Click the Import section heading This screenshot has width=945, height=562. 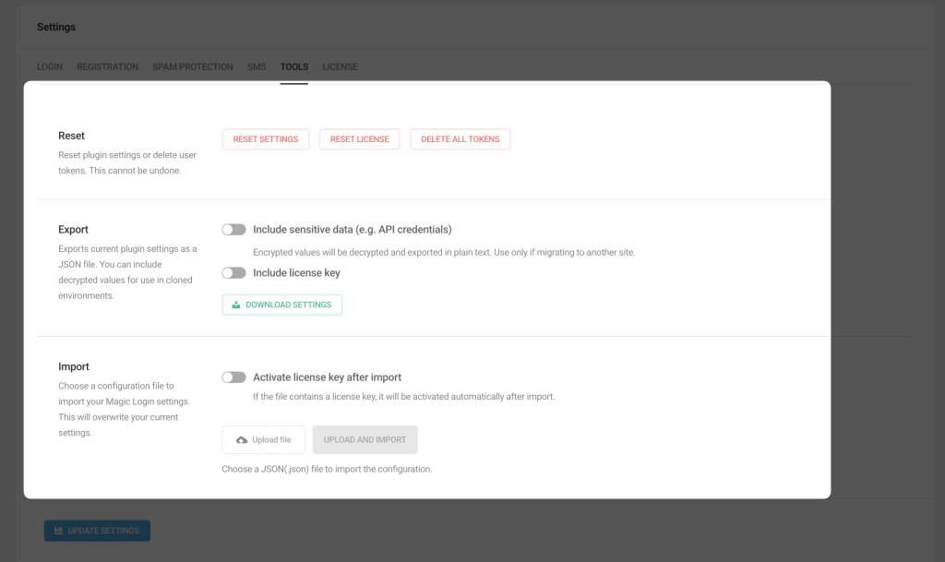[74, 367]
